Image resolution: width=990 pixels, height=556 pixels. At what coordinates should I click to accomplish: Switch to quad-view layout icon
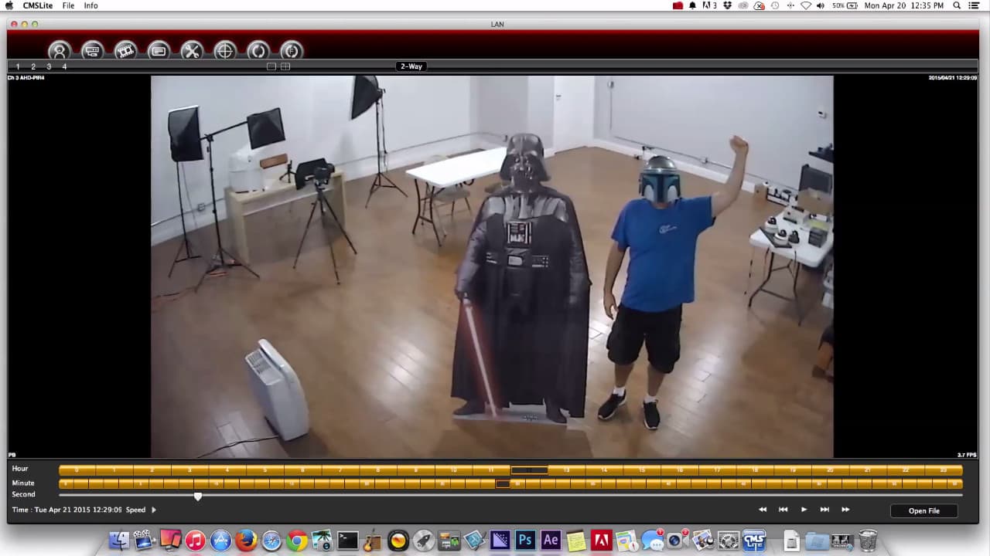(285, 66)
